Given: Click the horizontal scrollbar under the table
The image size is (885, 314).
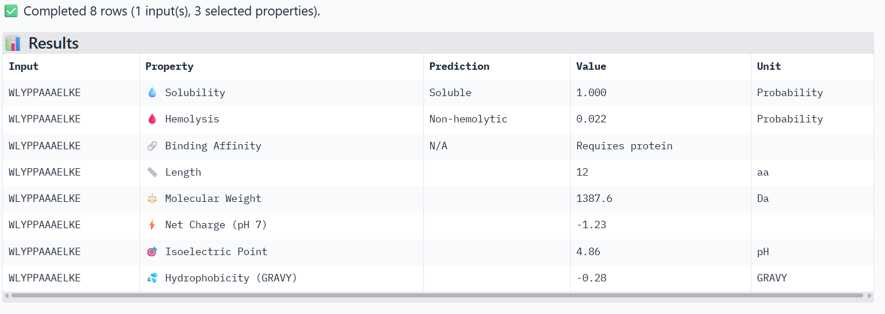Looking at the screenshot, I should tap(437, 296).
